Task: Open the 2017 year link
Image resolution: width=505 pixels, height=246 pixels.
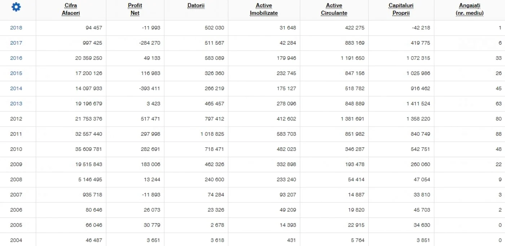Action: coord(16,43)
